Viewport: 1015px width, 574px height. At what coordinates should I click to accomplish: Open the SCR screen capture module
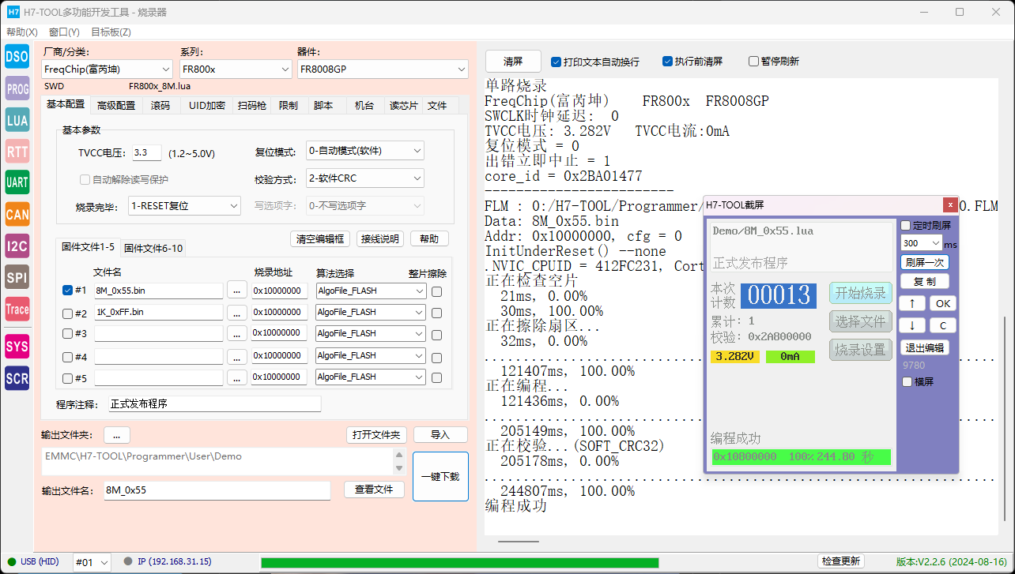17,378
